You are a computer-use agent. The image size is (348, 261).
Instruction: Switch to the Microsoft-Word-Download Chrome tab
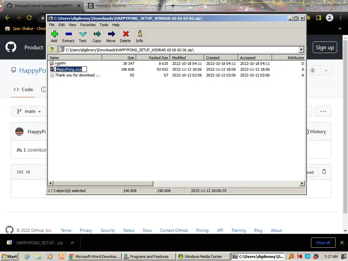[x=44, y=6]
